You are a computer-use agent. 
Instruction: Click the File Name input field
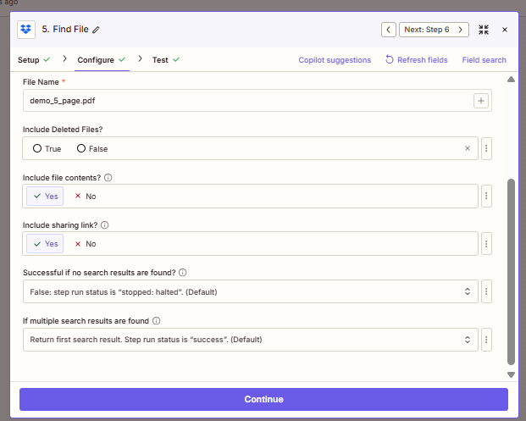(246, 101)
